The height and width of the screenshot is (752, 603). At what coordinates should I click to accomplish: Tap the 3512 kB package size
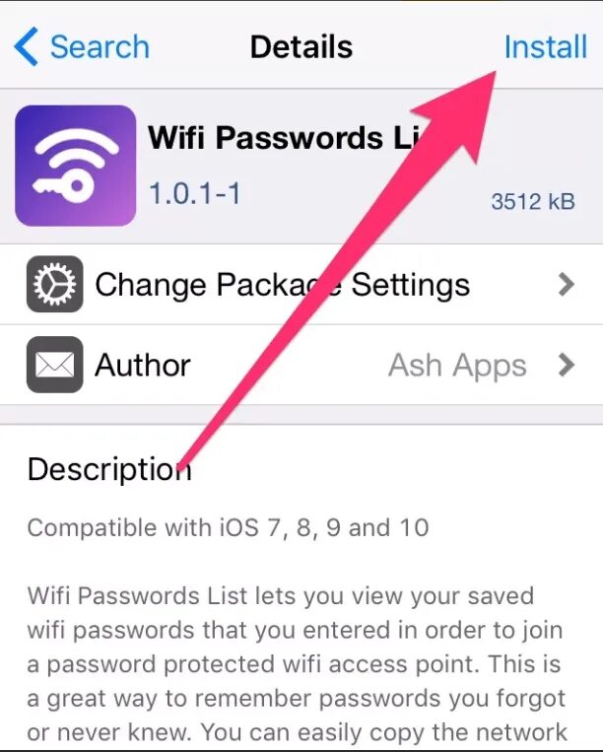tap(533, 201)
